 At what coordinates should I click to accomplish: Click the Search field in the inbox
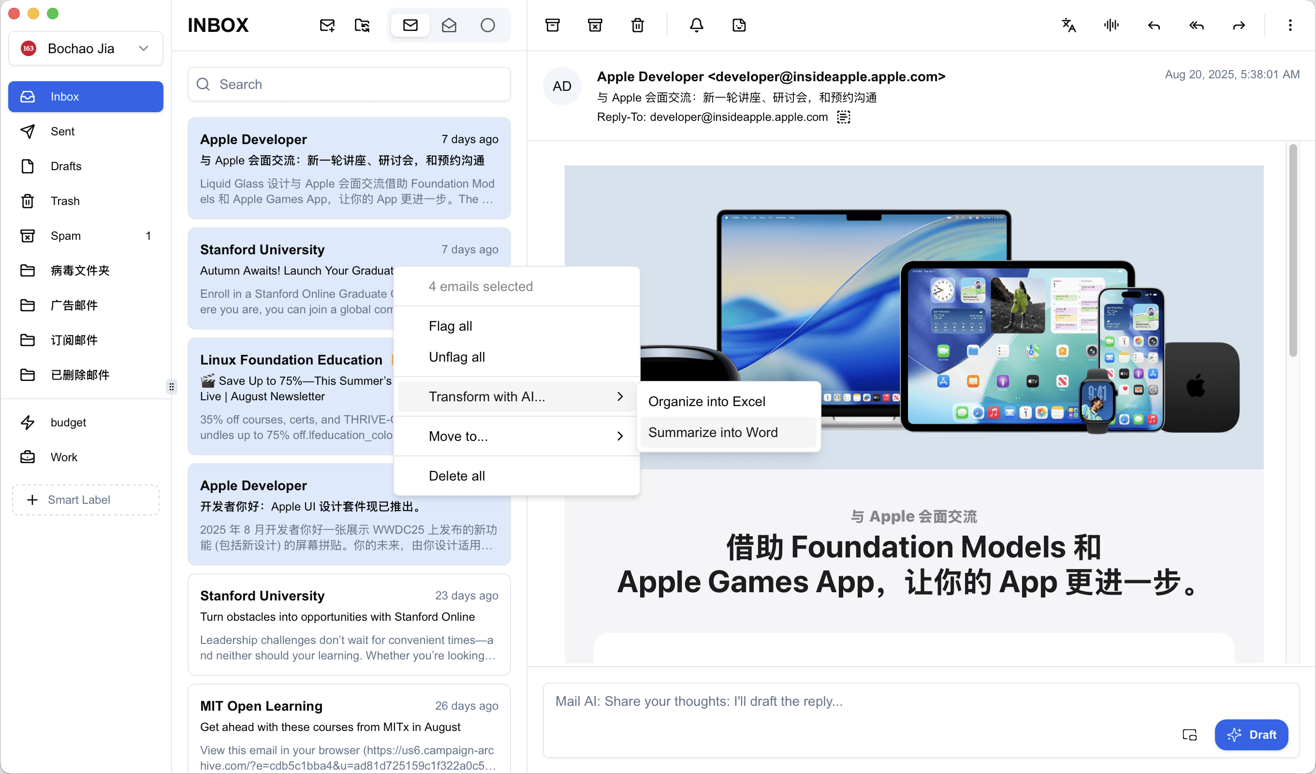point(349,84)
